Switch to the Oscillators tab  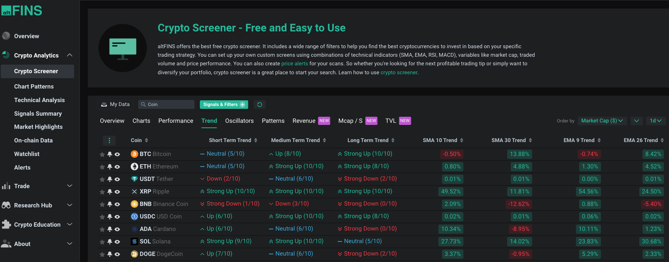(239, 121)
